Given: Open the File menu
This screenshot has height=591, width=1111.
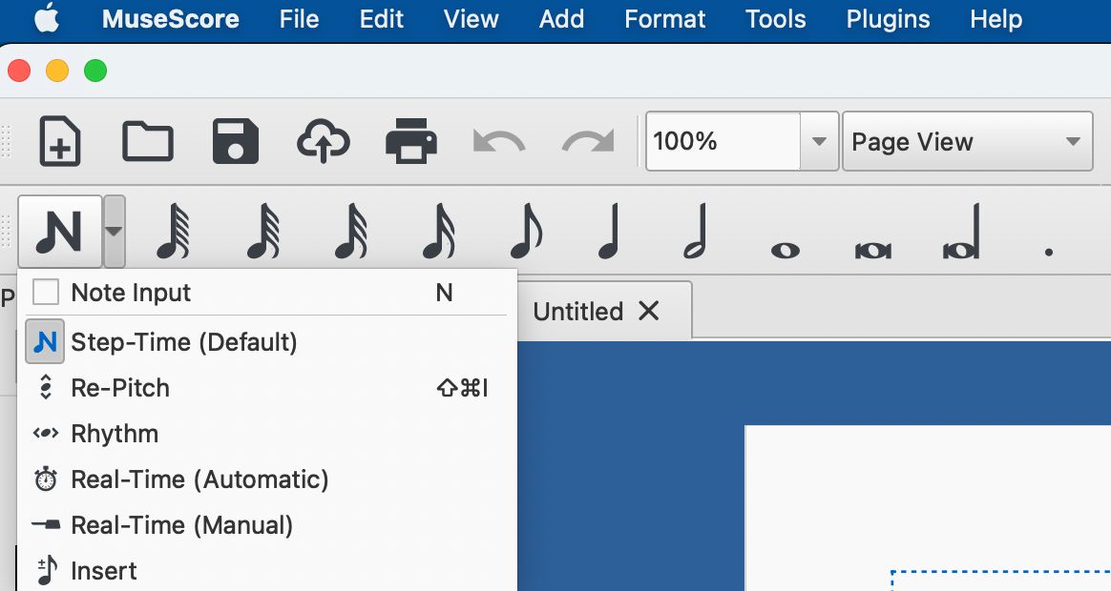Looking at the screenshot, I should tap(299, 19).
